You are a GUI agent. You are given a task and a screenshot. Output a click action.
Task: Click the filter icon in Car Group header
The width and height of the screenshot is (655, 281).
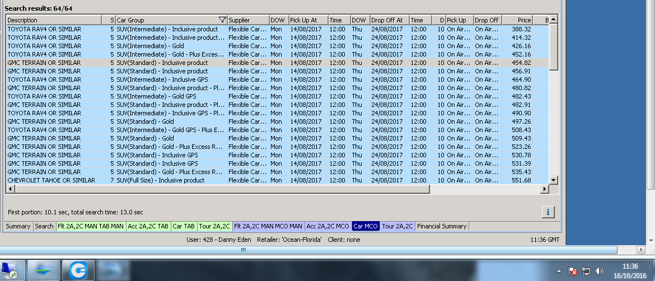pyautogui.click(x=223, y=20)
